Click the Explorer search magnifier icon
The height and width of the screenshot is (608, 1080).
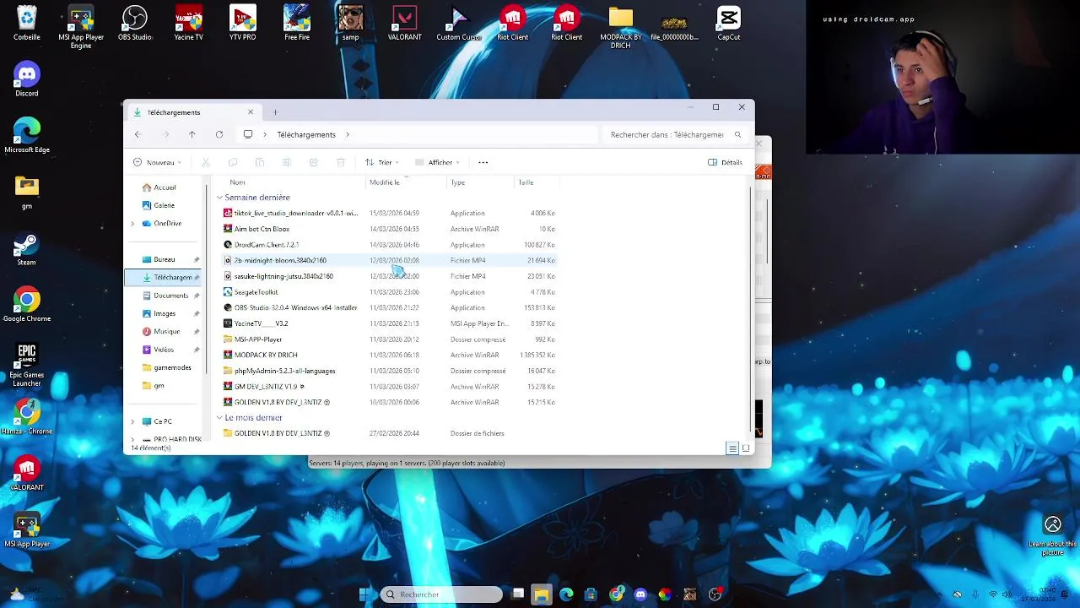pyautogui.click(x=737, y=134)
